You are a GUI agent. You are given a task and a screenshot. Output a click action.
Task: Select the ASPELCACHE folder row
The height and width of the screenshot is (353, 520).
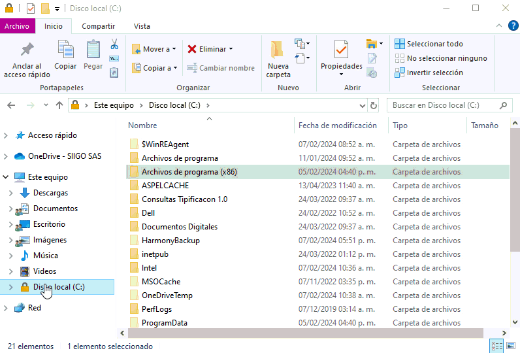[317, 186]
